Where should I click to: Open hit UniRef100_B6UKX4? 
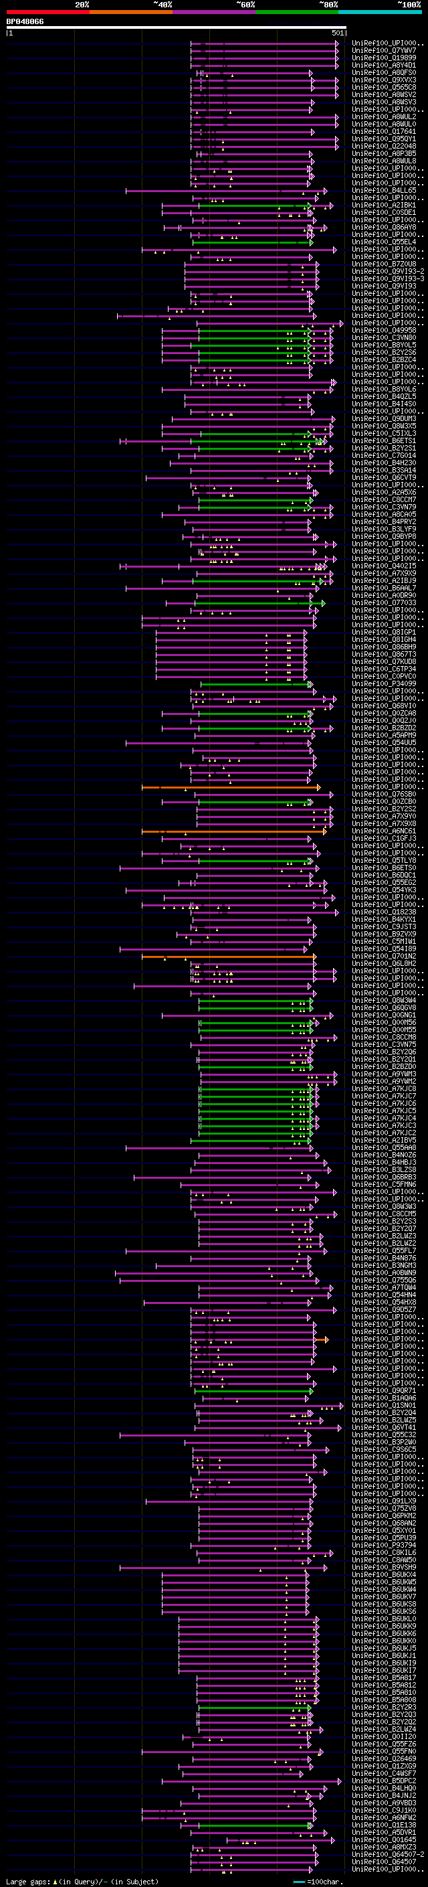click(x=384, y=1575)
